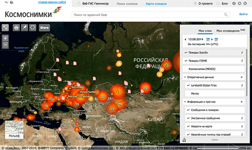The image size is (252, 150).
Task: Switch basemap using Рельеф thumbnail
Action: pyautogui.click(x=14, y=130)
